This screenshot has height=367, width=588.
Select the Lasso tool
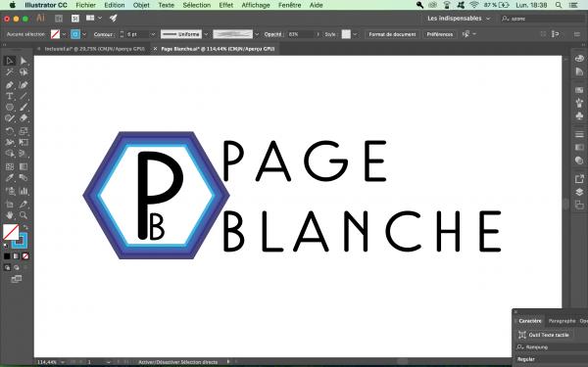tap(24, 71)
